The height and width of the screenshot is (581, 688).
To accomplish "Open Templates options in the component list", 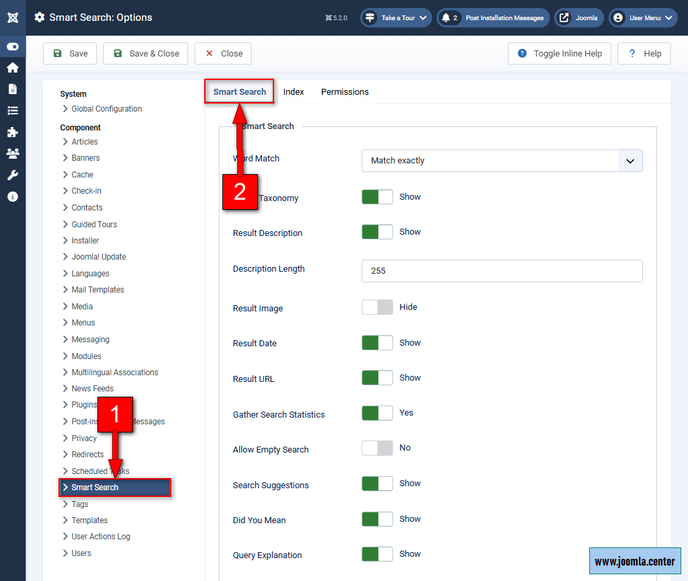I will [89, 520].
